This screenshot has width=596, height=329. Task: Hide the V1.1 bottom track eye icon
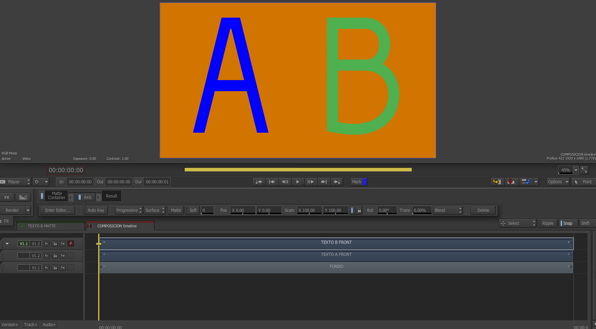(x=47, y=268)
